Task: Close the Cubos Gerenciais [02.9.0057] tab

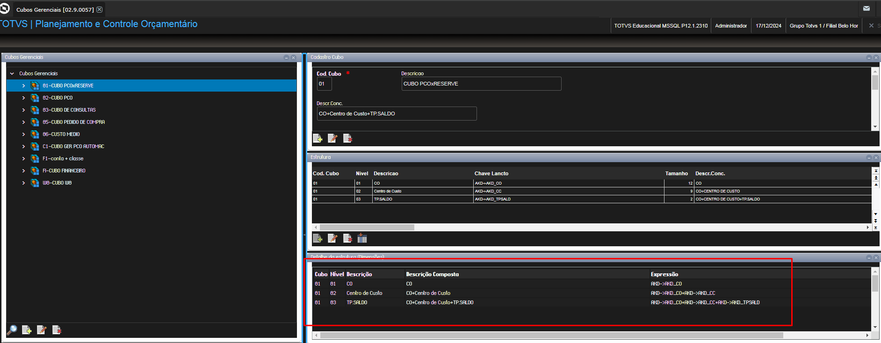Action: [100, 9]
